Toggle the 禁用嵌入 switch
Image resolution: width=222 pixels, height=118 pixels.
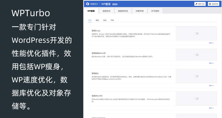tap(196, 76)
